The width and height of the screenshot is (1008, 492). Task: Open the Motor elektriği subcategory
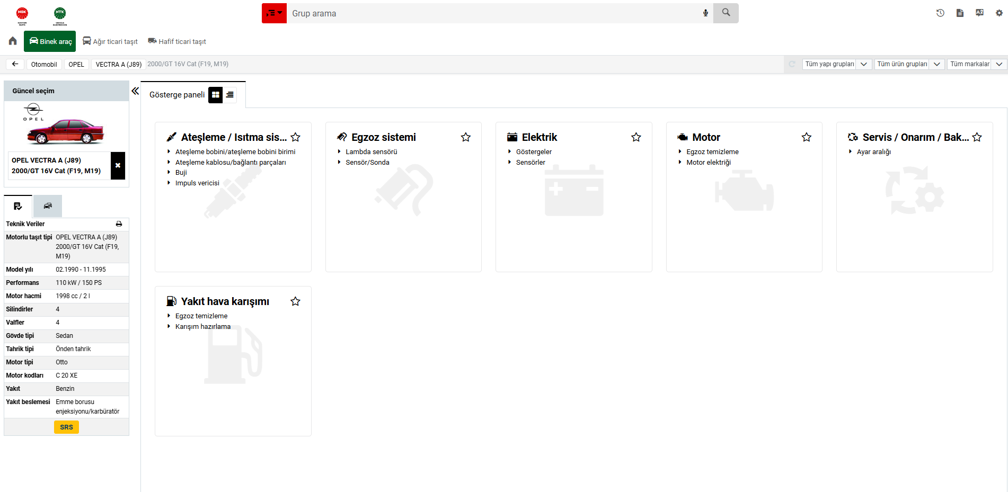pyautogui.click(x=709, y=163)
